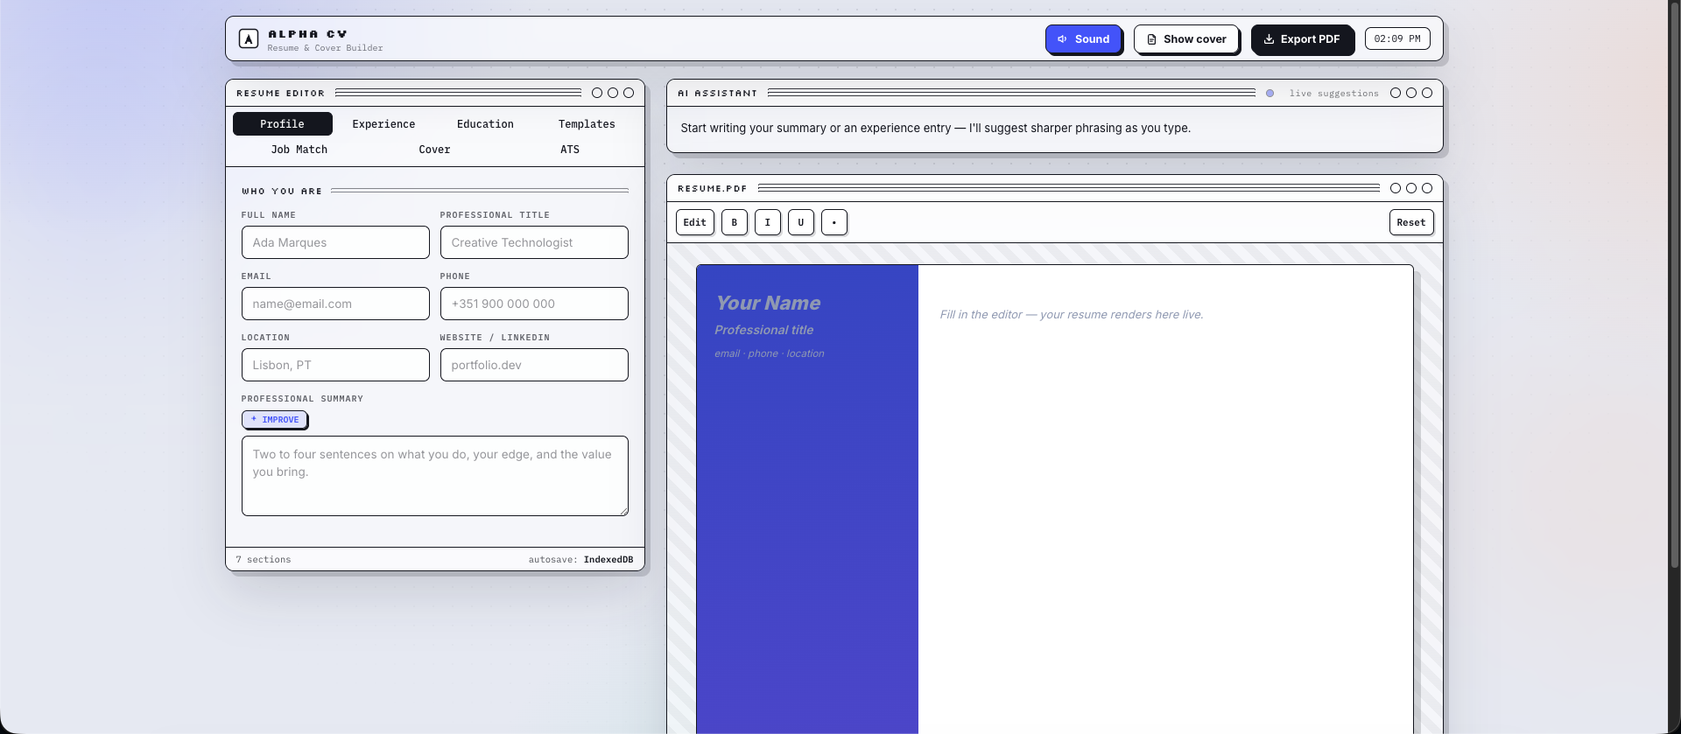Reset the resume preview

coord(1411,222)
